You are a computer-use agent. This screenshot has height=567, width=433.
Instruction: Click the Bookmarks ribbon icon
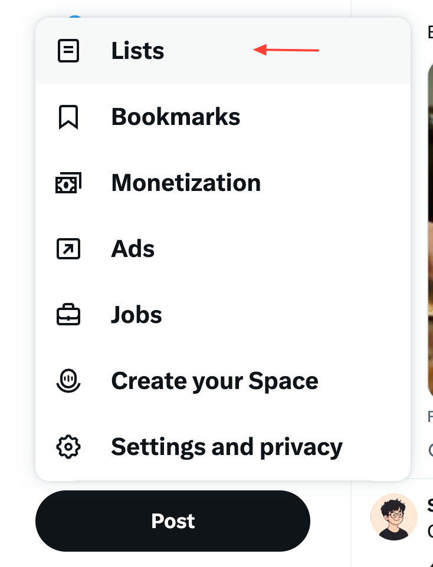(x=68, y=117)
